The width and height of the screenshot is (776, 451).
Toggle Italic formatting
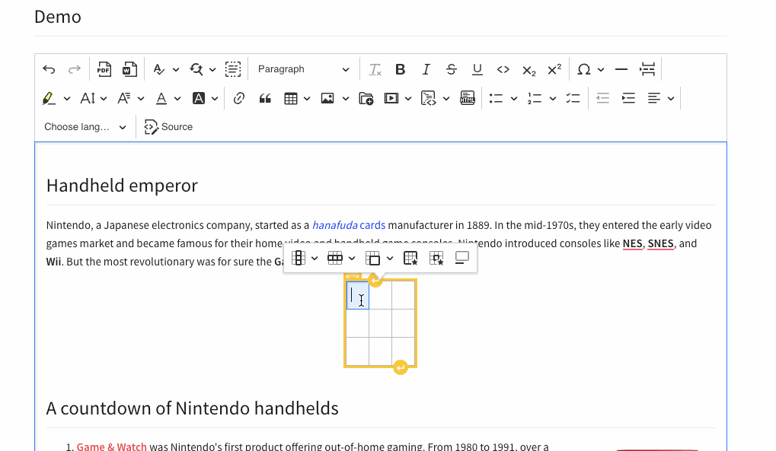tap(426, 69)
